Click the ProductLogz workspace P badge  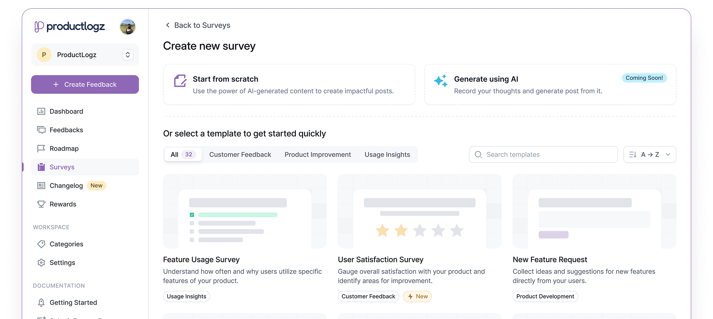pyautogui.click(x=44, y=55)
